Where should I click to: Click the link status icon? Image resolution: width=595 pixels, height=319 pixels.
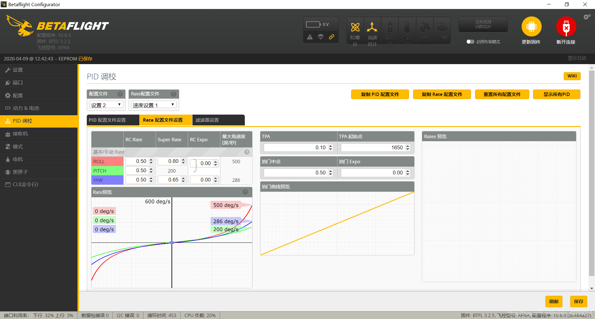pyautogui.click(x=332, y=37)
